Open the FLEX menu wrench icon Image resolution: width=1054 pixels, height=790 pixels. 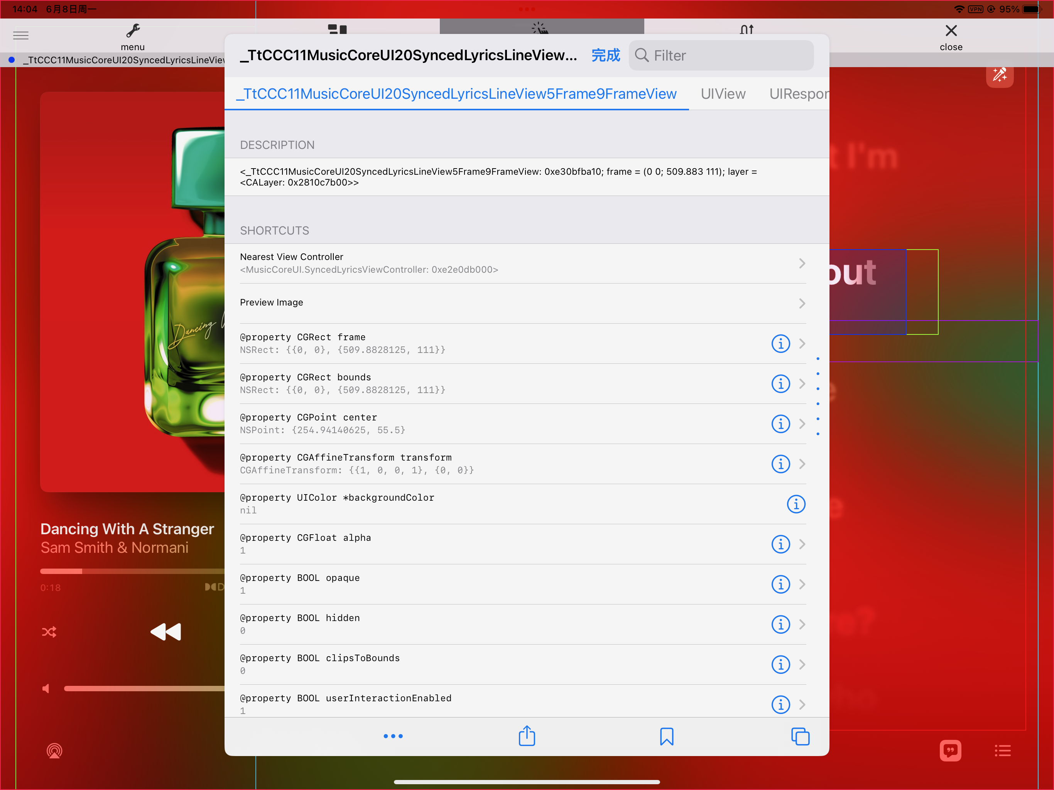click(132, 32)
